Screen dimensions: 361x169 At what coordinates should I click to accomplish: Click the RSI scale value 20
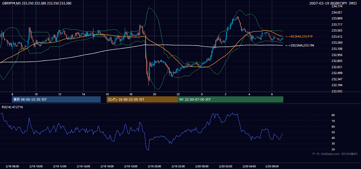333,149
